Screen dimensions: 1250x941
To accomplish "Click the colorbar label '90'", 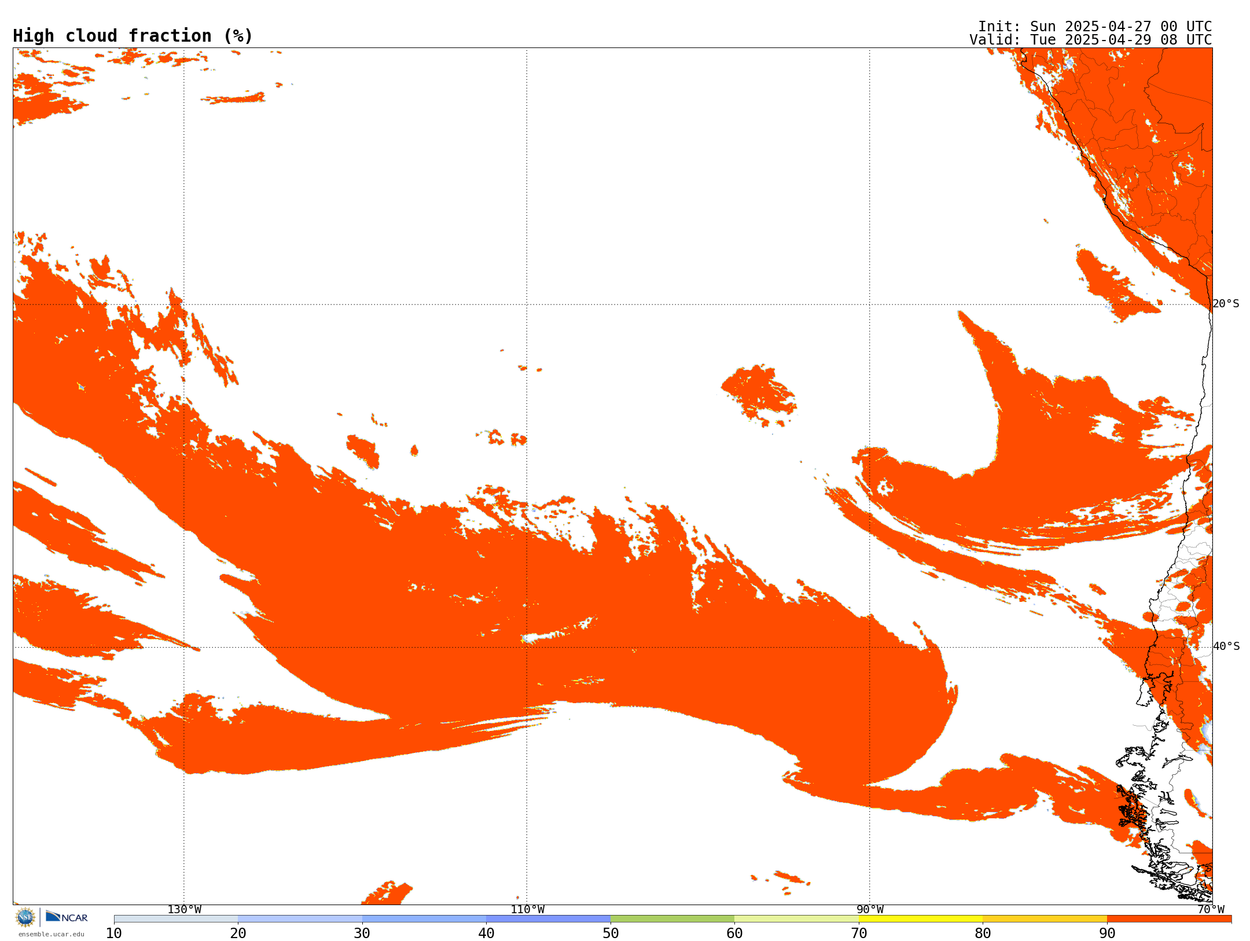I will (1107, 933).
